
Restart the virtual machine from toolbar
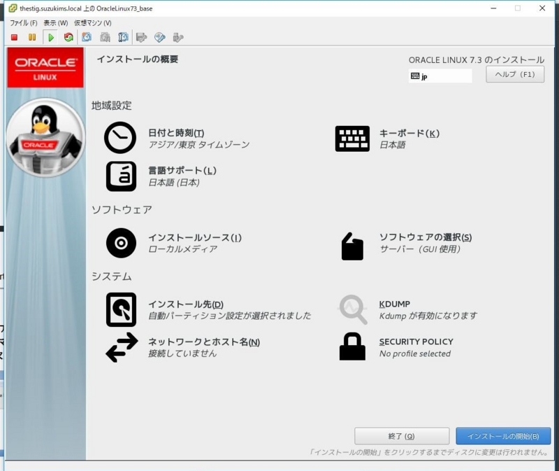pyautogui.click(x=68, y=37)
